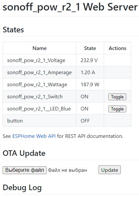Open the ESPHome Web API link

34,136
